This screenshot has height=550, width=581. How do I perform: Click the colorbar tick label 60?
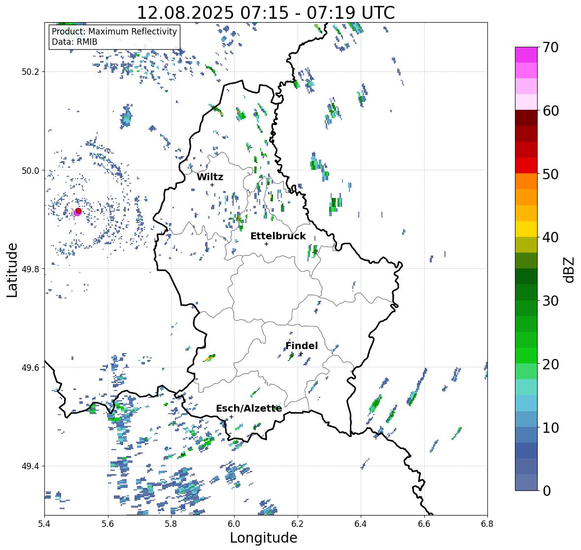coord(550,111)
